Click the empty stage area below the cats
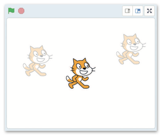 (81, 109)
